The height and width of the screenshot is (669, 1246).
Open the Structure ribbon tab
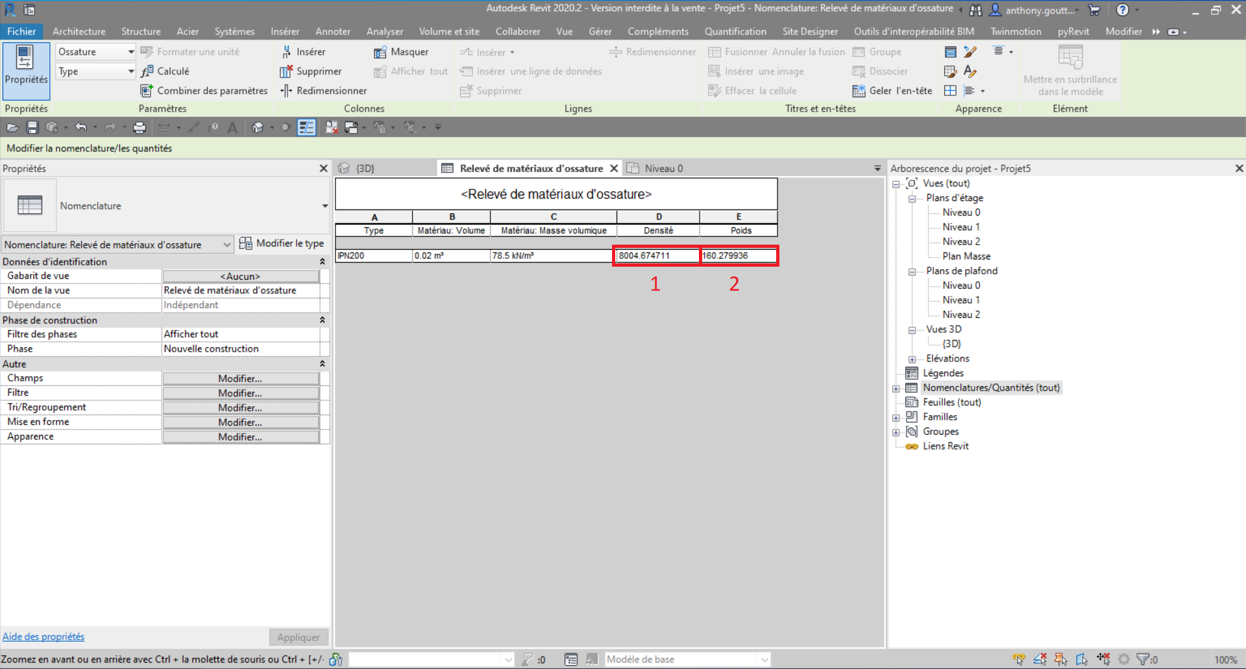click(141, 31)
